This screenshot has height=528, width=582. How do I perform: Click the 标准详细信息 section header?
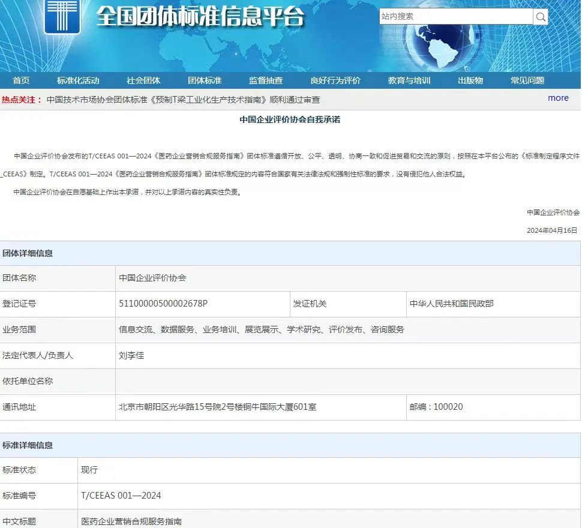[x=28, y=445]
